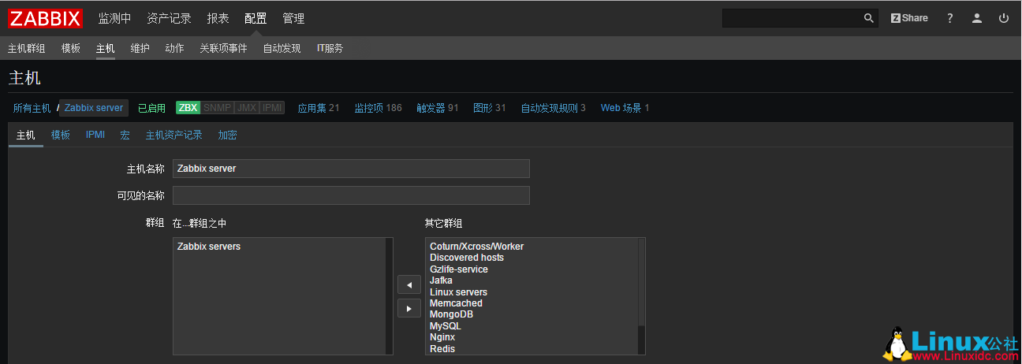Click the ZABBIX logo

click(x=47, y=18)
